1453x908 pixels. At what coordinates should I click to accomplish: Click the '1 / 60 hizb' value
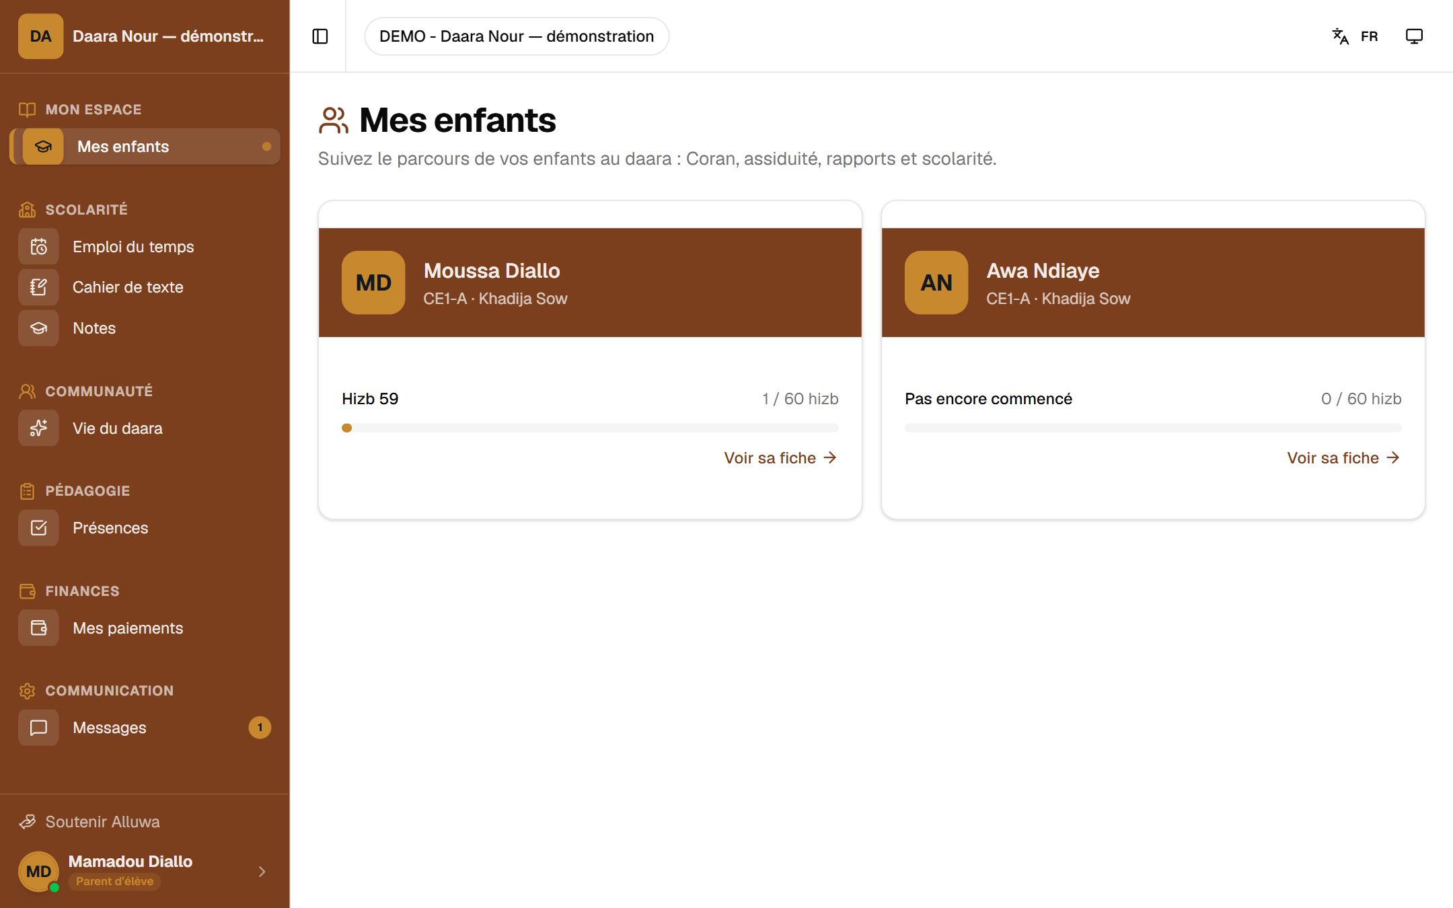[800, 399]
